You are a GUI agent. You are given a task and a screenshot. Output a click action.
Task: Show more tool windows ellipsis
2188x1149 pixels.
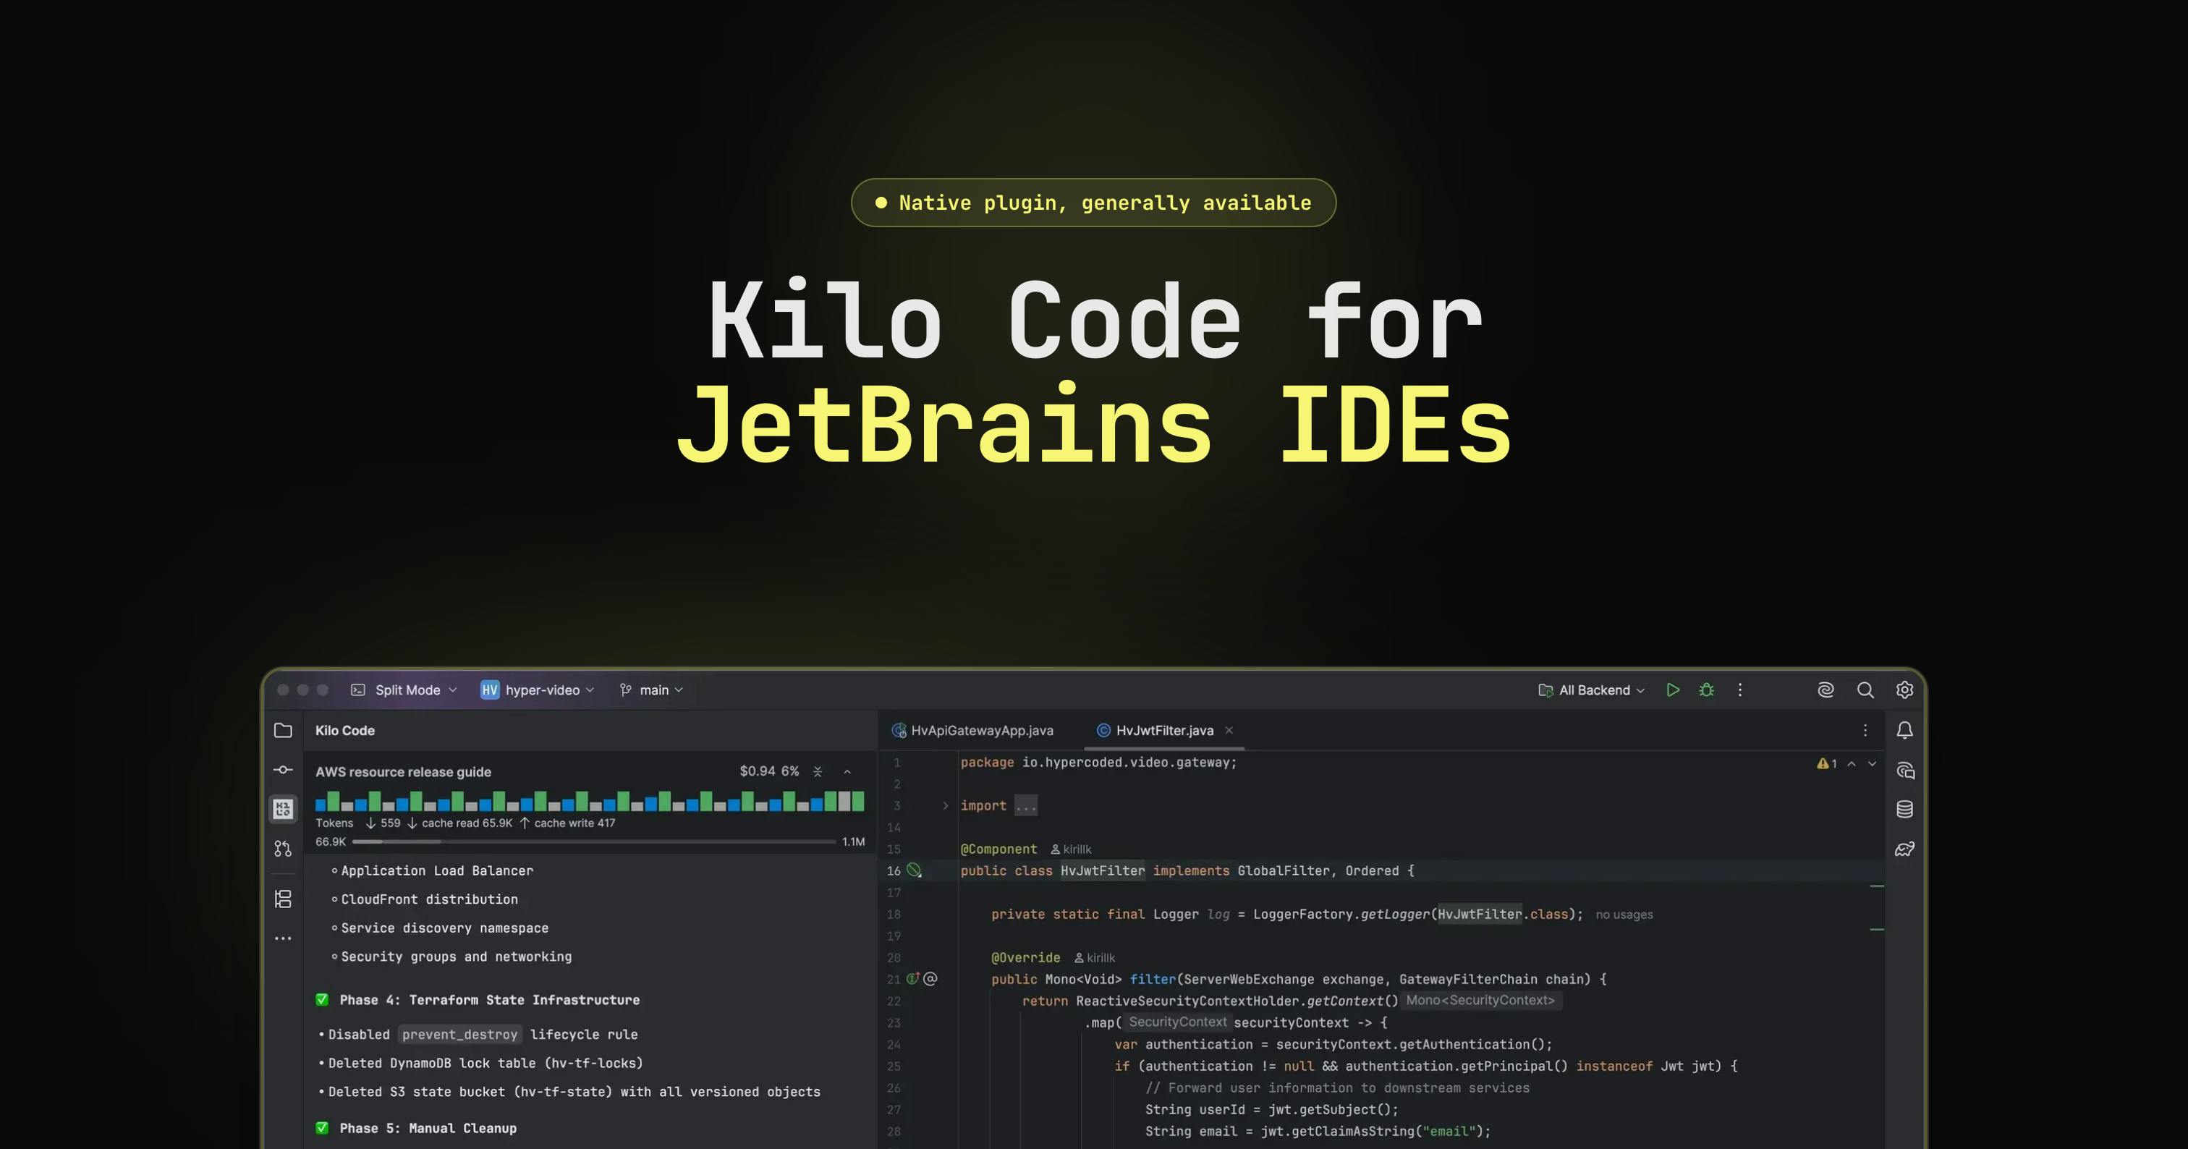[283, 938]
